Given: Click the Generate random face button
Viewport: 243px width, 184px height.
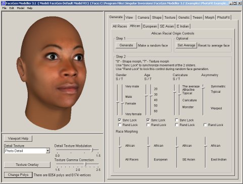Looking at the screenshot, I should pos(126,45).
